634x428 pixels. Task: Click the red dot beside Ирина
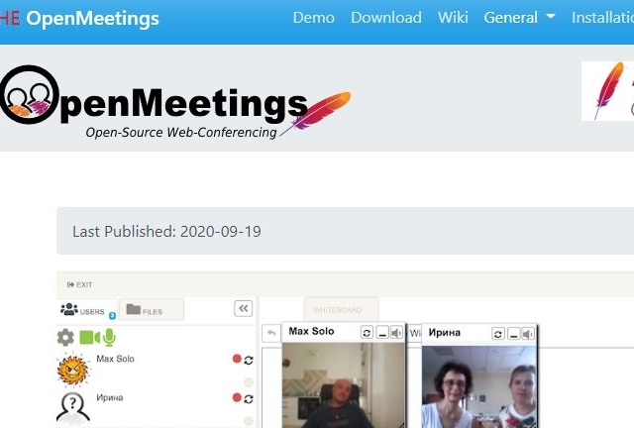click(x=237, y=397)
